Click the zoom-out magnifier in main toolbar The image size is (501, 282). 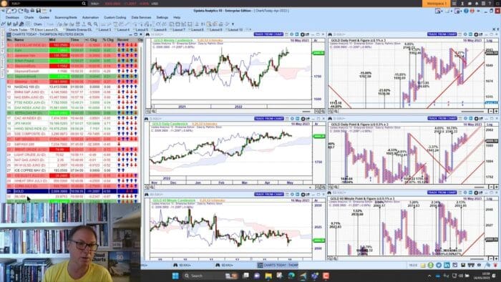pos(95,24)
